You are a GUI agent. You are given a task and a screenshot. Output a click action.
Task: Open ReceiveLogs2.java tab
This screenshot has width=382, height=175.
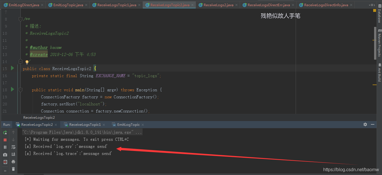coord(218,5)
